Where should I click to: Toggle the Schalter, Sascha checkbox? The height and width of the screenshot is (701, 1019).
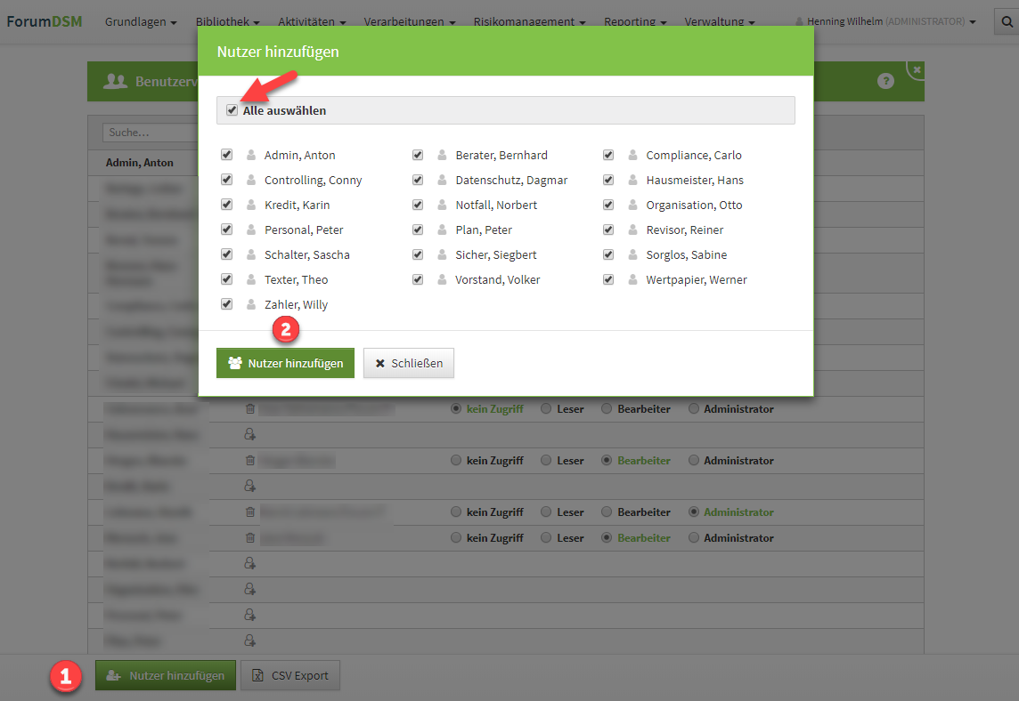point(227,254)
